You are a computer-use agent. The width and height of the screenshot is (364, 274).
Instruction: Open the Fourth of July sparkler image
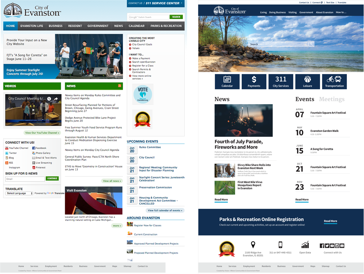coord(244,120)
